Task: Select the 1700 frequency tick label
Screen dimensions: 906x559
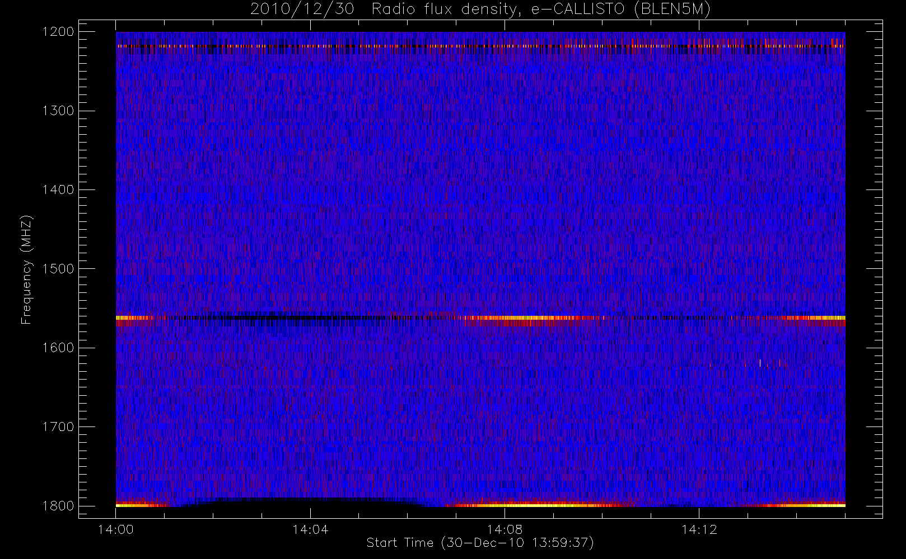Action: pyautogui.click(x=58, y=427)
